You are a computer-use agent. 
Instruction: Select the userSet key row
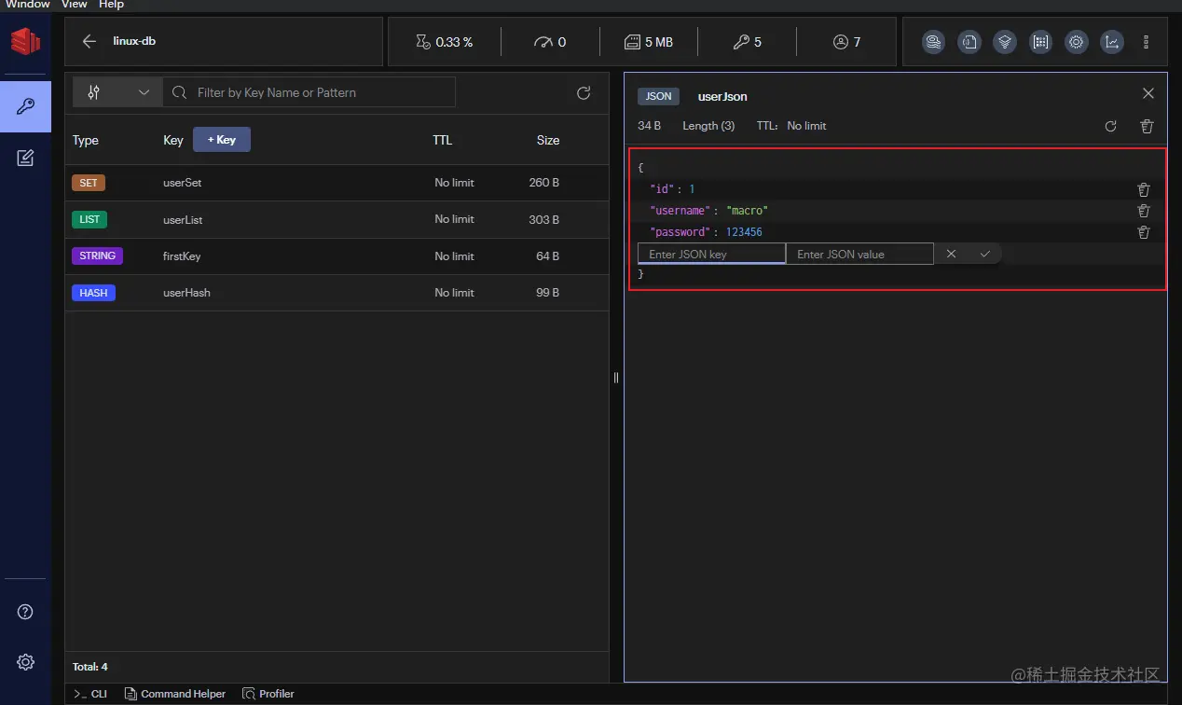click(337, 183)
